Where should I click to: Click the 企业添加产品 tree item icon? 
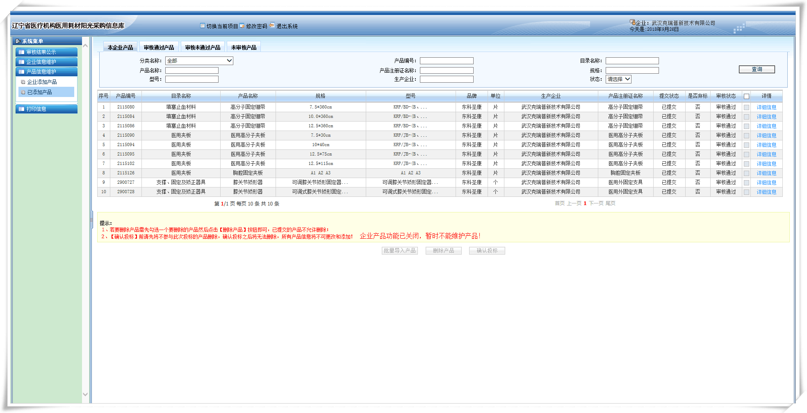pos(23,82)
